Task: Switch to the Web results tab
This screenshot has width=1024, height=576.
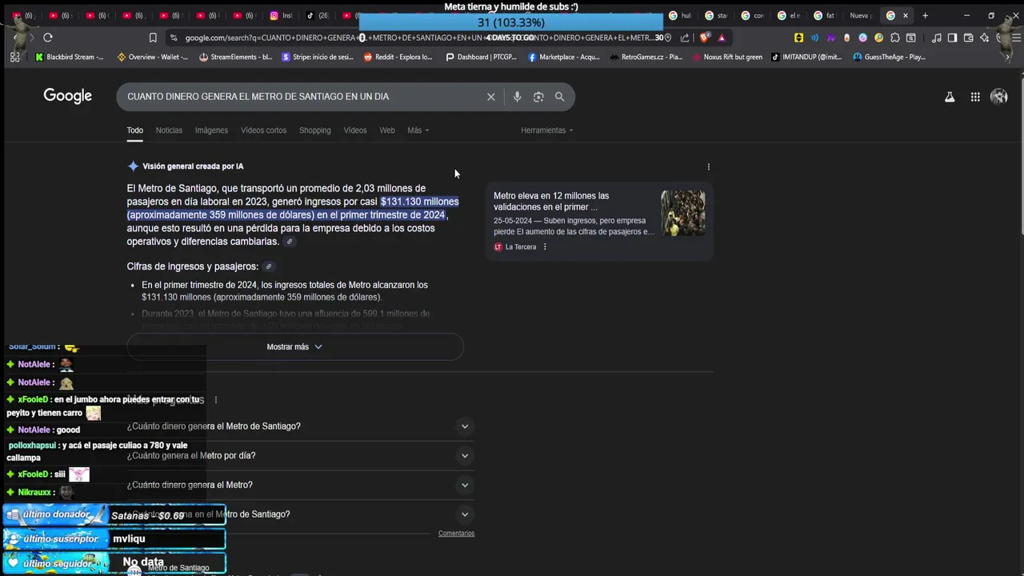Action: [387, 130]
